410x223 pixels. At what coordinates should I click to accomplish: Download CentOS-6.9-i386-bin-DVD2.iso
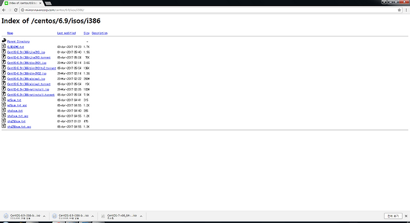pos(27,73)
